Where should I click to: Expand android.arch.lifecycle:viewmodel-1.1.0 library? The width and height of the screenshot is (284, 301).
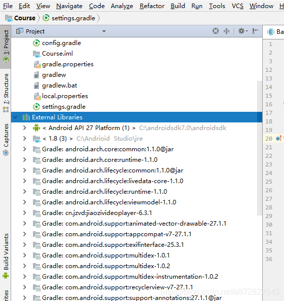(25, 202)
